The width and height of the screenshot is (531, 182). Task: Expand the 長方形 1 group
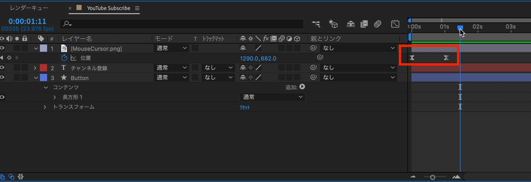[x=55, y=97]
